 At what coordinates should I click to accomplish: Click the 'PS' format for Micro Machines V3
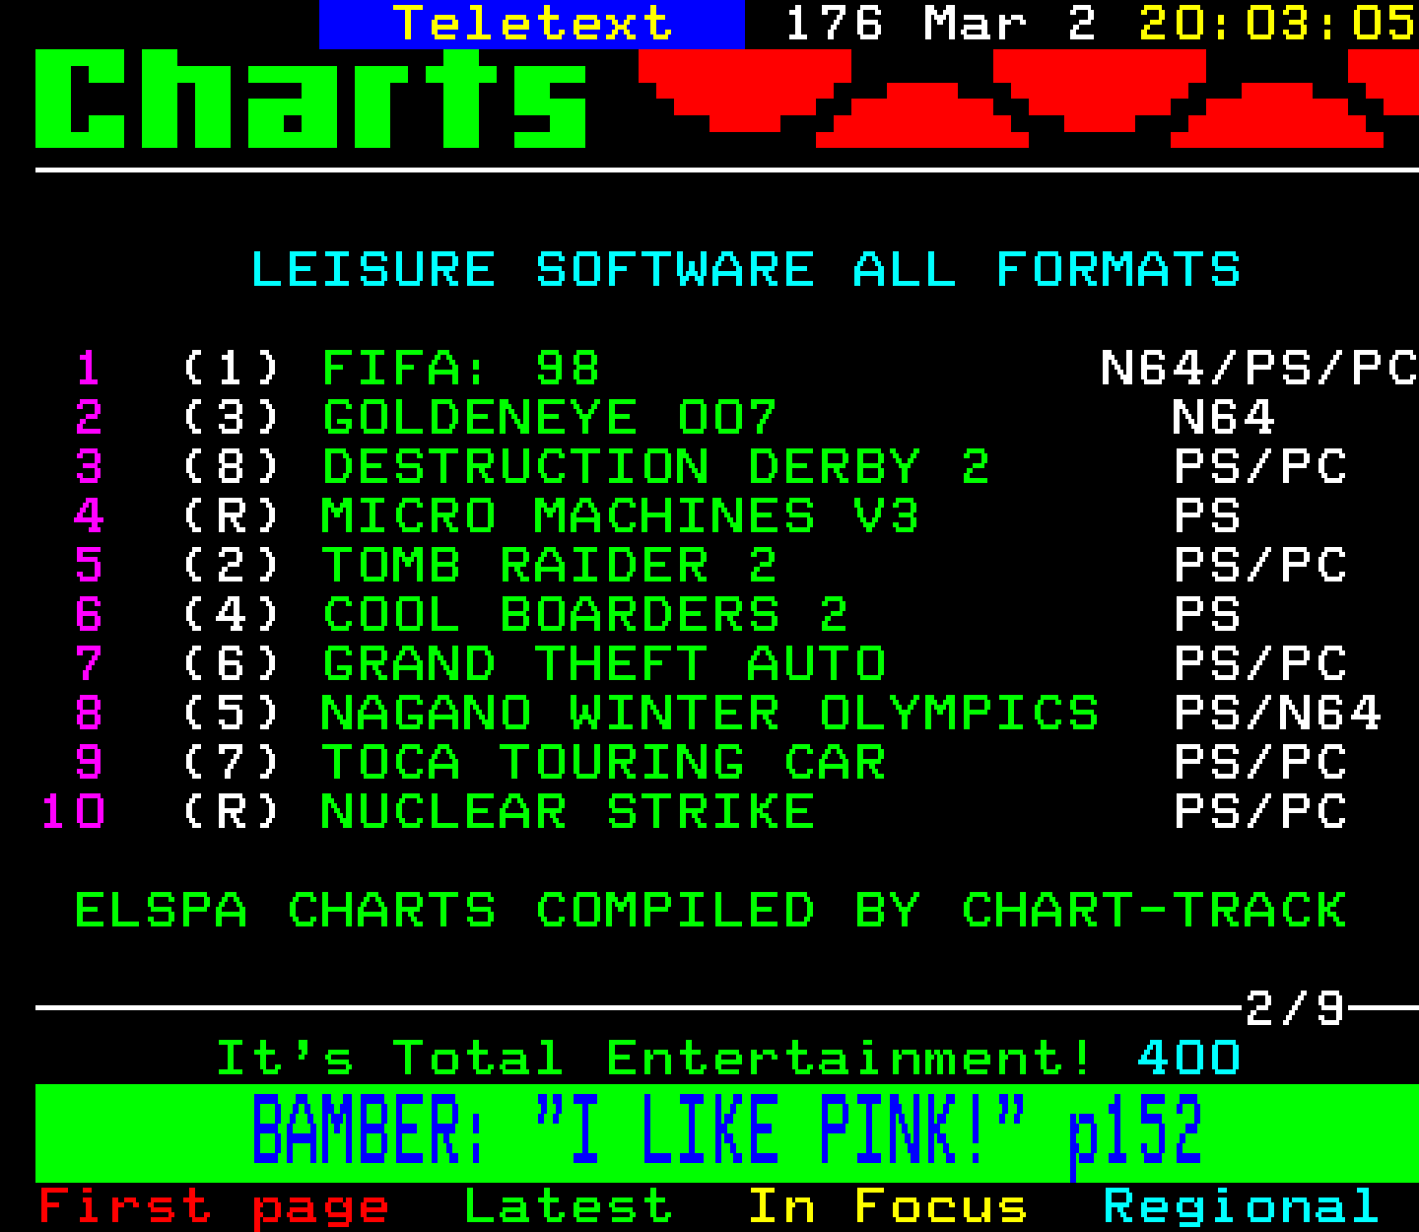(x=1207, y=515)
